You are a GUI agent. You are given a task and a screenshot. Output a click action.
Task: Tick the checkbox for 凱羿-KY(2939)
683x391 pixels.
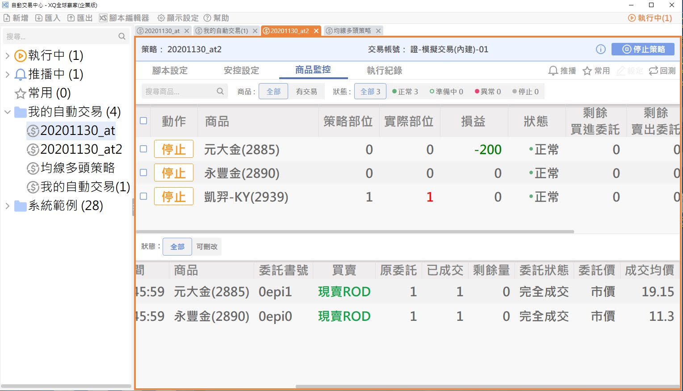[143, 196]
